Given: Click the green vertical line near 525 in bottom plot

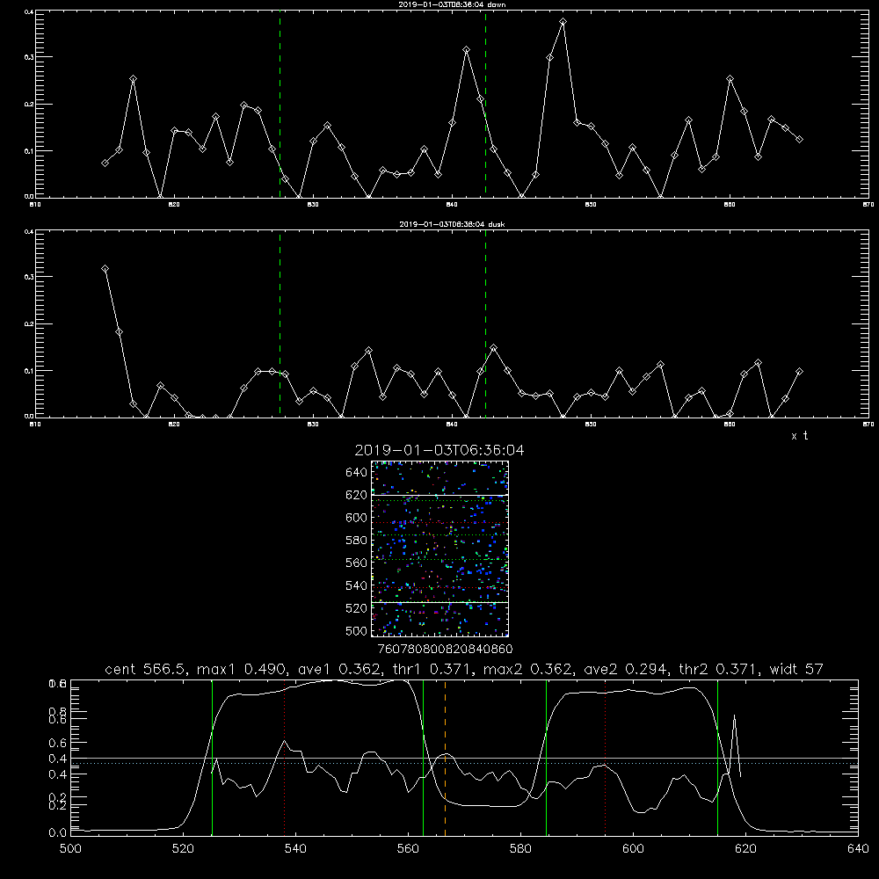Looking at the screenshot, I should click(212, 758).
